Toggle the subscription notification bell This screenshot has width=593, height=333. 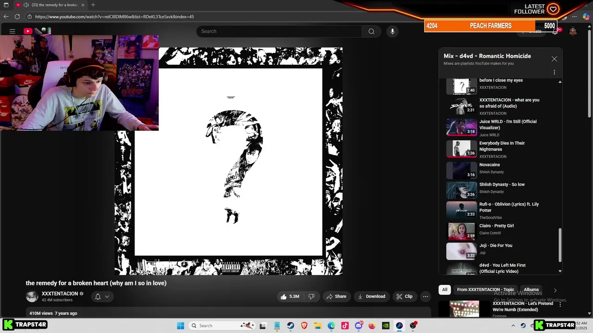click(98, 296)
